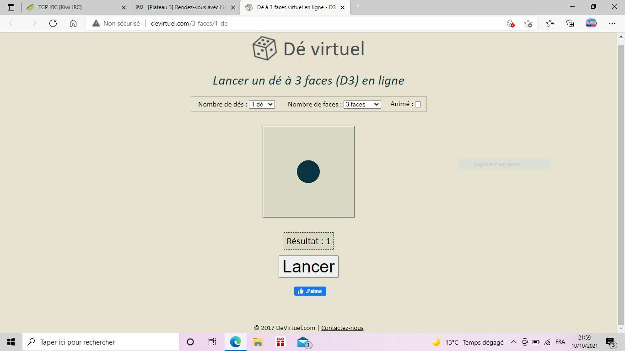
Task: Open the Mail app on the taskbar
Action: [303, 342]
